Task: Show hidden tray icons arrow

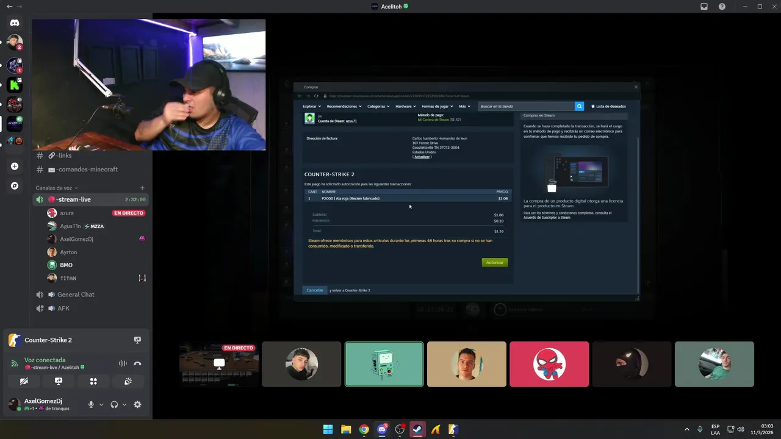Action: [687, 429]
